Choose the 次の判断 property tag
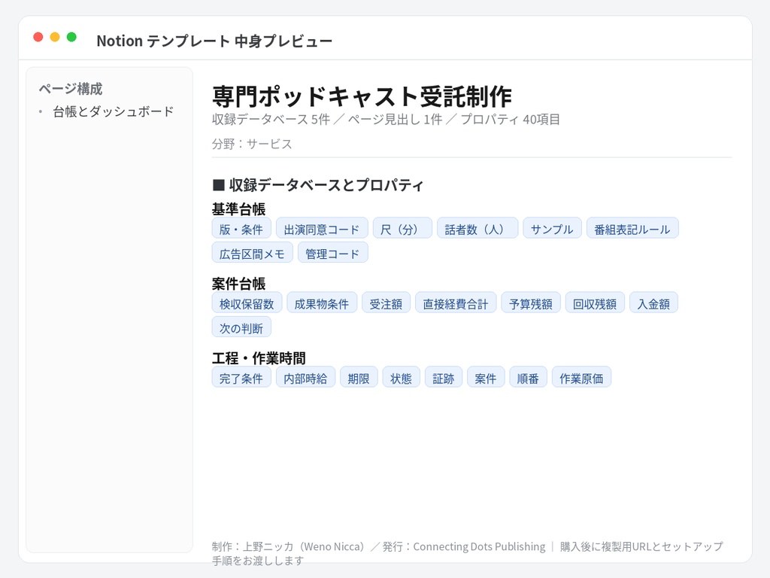 click(x=241, y=327)
